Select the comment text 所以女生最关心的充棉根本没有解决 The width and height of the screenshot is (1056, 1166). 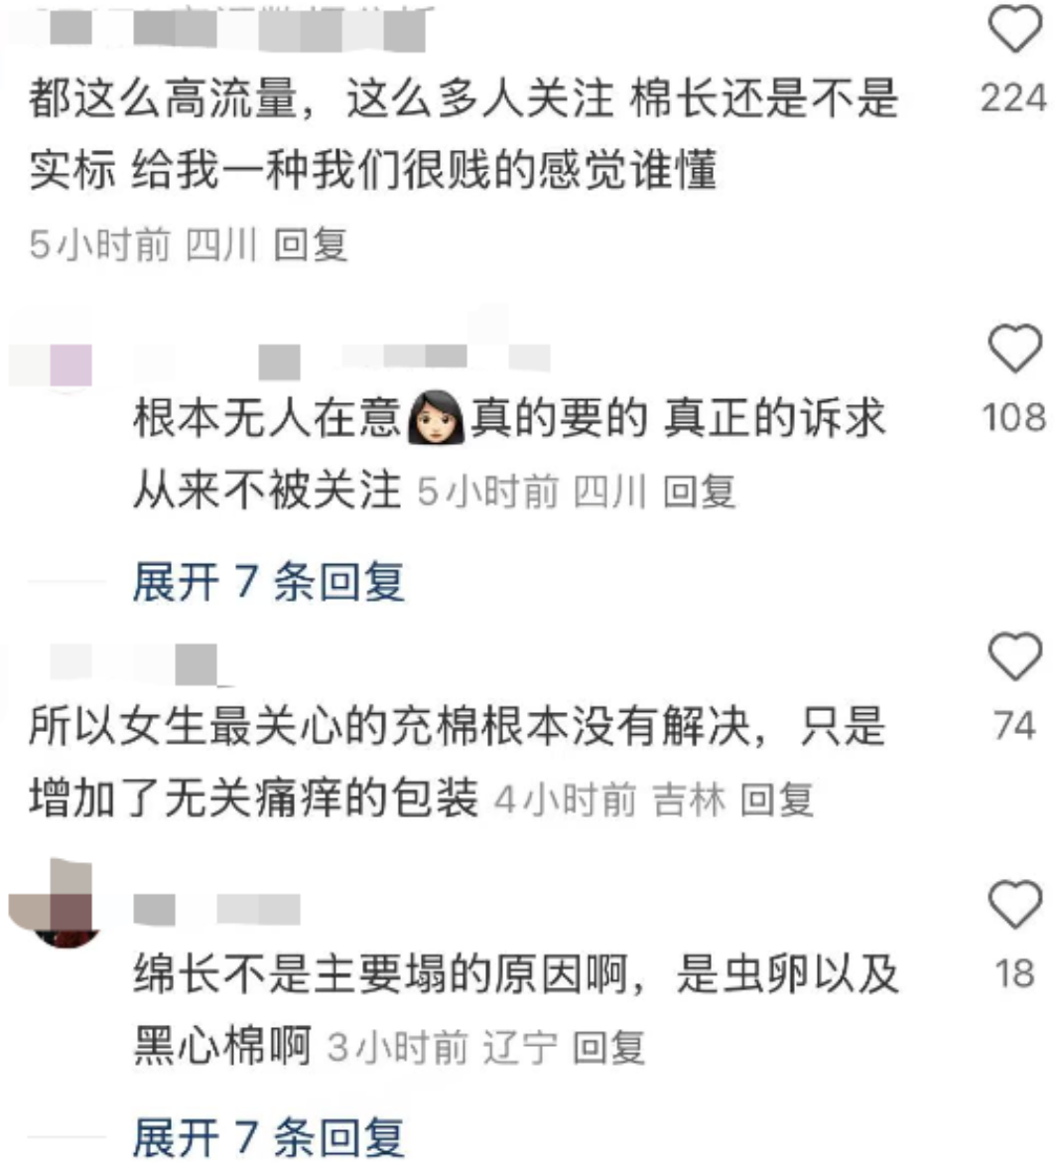coord(390,726)
